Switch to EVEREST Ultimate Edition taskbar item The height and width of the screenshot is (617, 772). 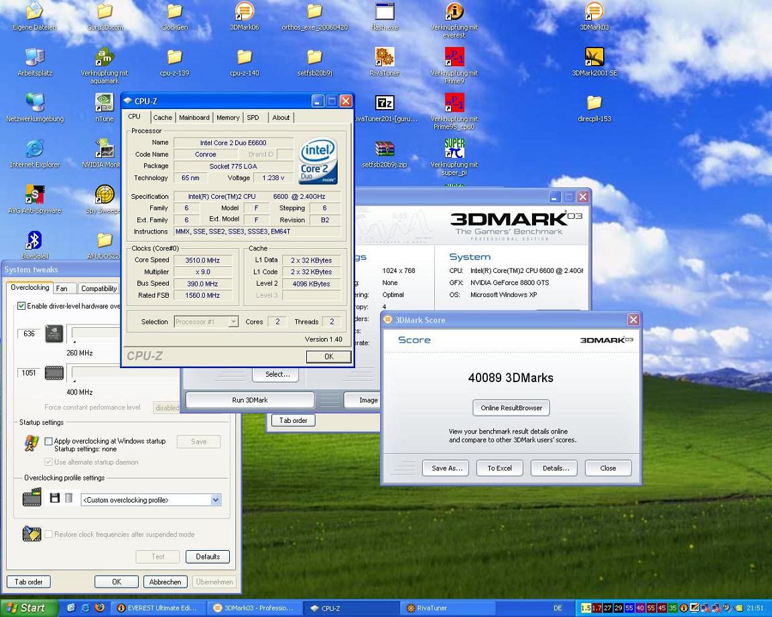pyautogui.click(x=157, y=608)
